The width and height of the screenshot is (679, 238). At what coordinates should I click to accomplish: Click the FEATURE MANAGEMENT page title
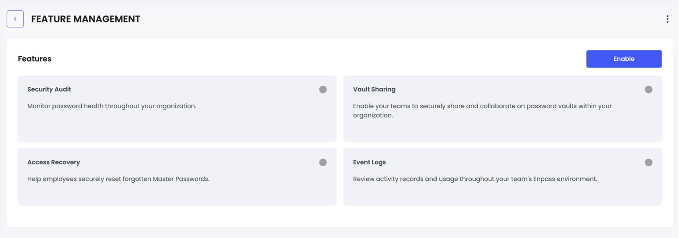tap(86, 19)
